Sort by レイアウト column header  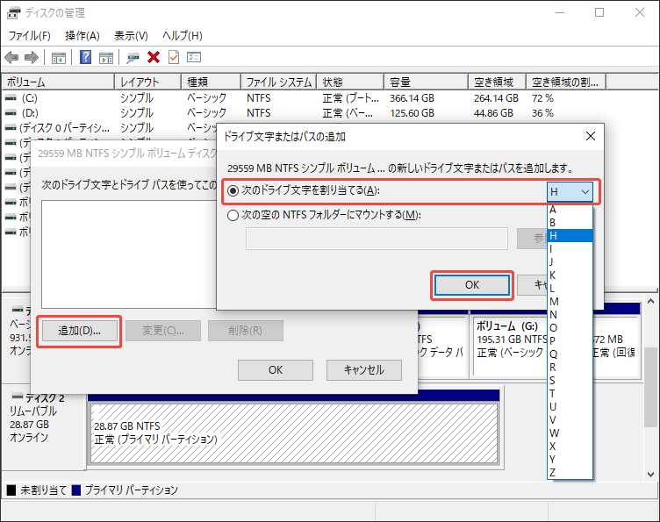pyautogui.click(x=147, y=82)
